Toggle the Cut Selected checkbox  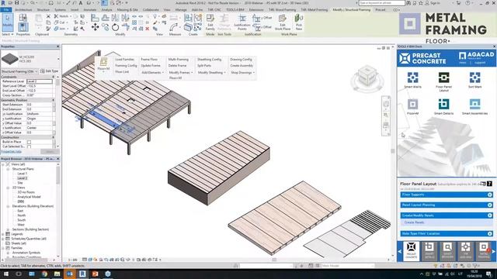[30, 146]
